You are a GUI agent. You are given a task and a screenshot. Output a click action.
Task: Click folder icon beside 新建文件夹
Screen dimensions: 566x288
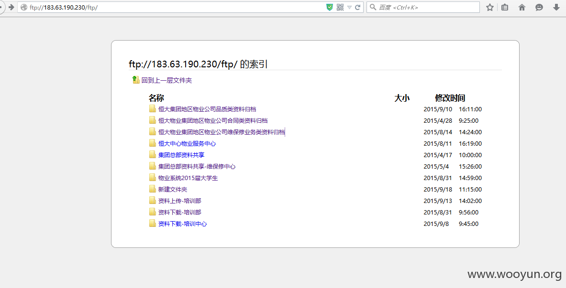pyautogui.click(x=153, y=189)
